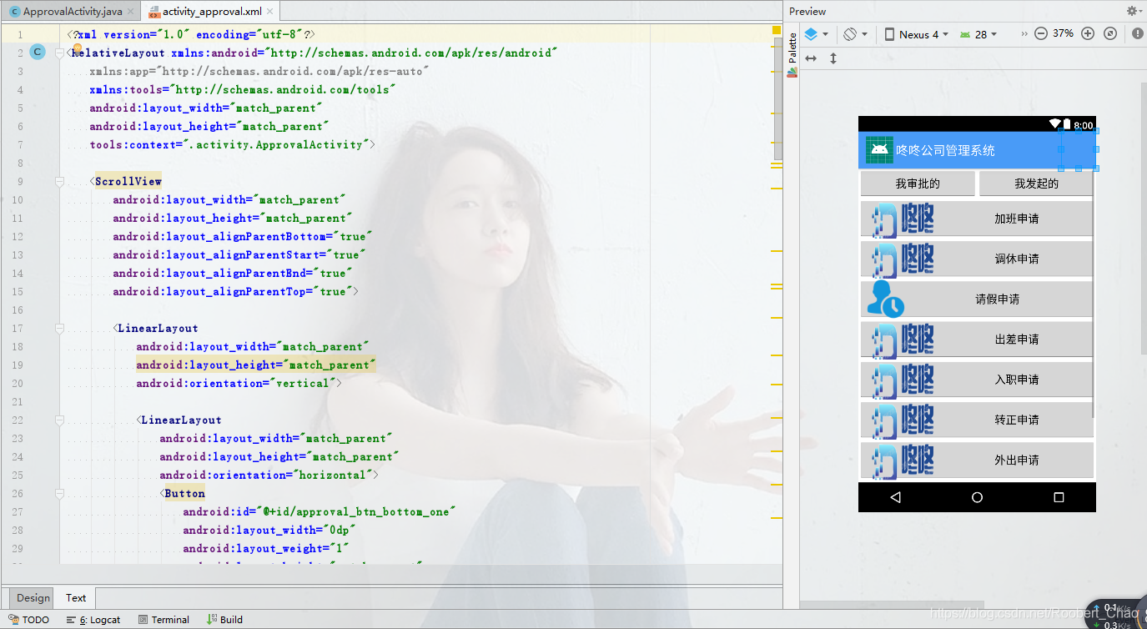Click the horizontal expand arrows icon
This screenshot has height=629, width=1147.
(810, 58)
